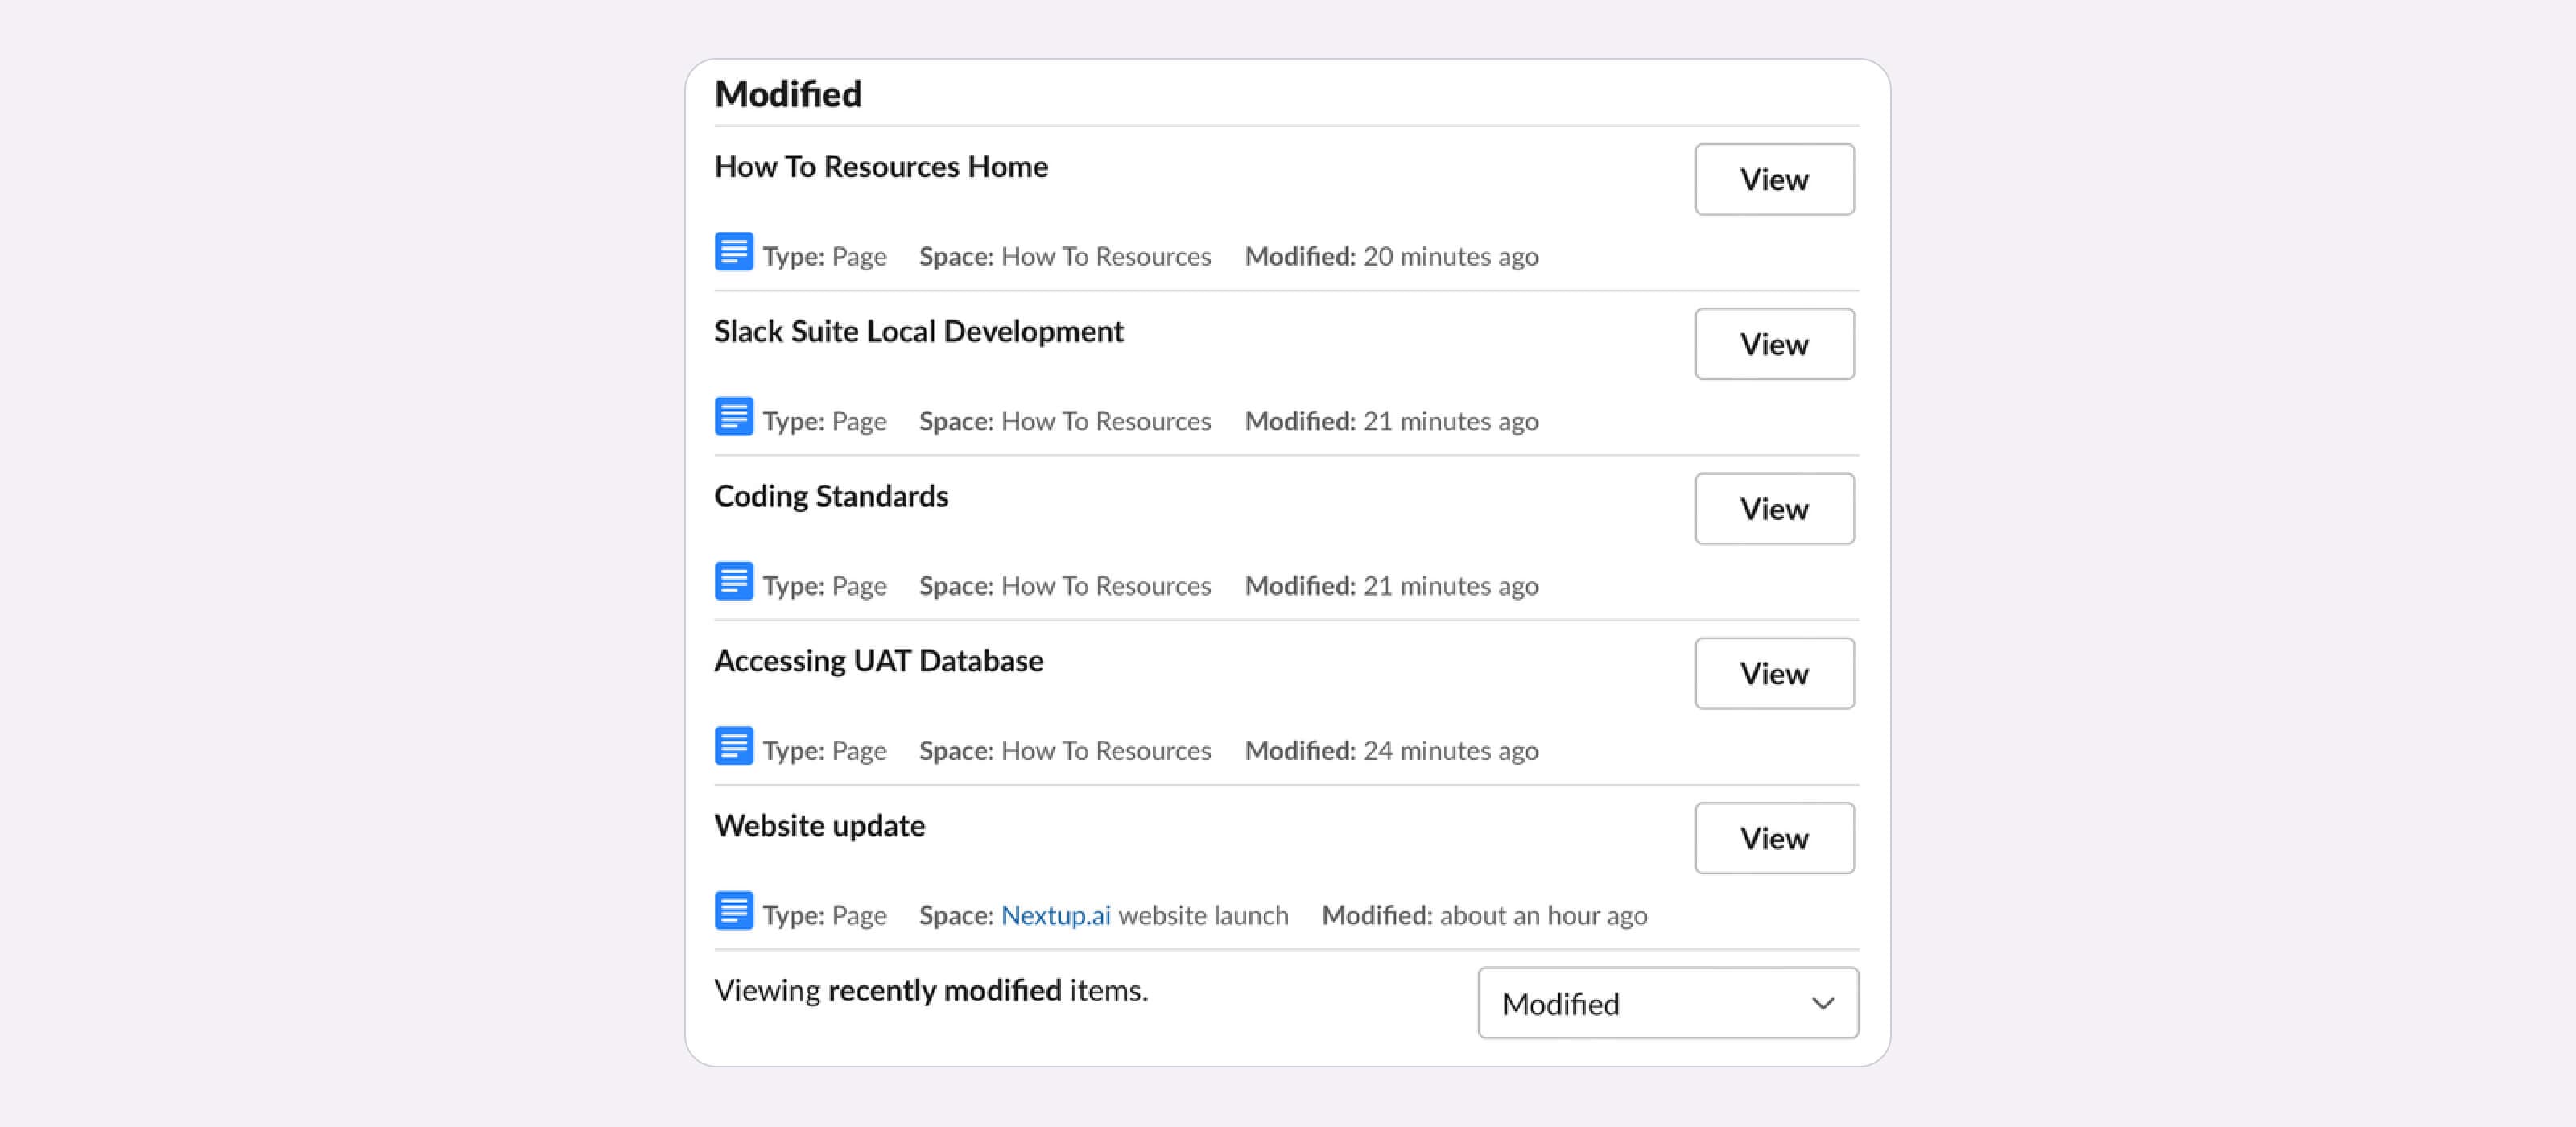Expand the Modified filter dropdown

tap(1668, 1003)
